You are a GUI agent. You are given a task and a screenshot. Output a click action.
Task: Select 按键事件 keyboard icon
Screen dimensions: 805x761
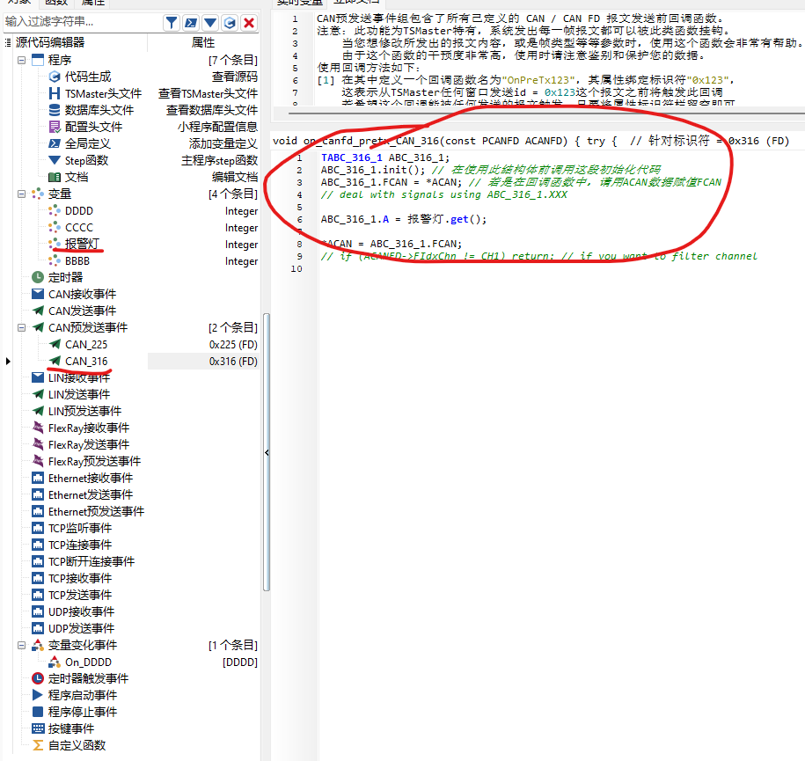click(38, 728)
